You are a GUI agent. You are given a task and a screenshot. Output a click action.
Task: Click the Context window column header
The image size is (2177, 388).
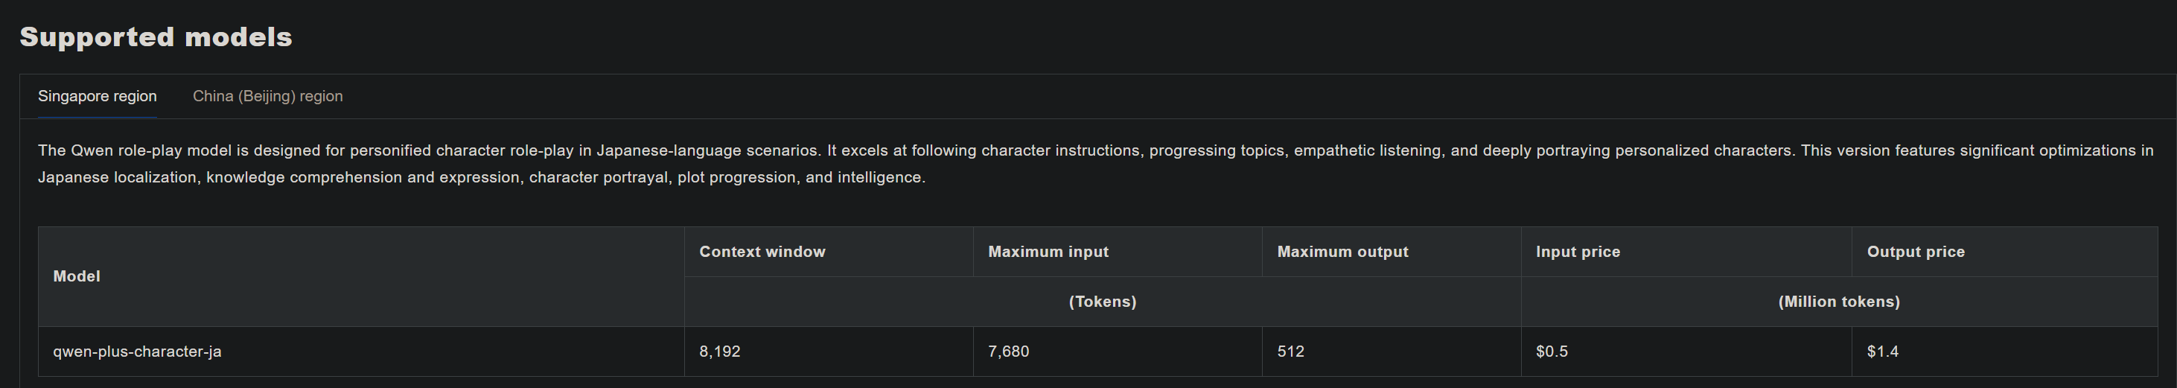pos(762,252)
